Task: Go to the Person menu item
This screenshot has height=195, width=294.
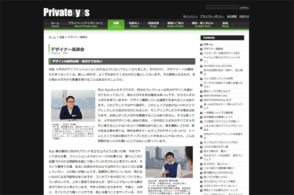Action: tap(135, 25)
